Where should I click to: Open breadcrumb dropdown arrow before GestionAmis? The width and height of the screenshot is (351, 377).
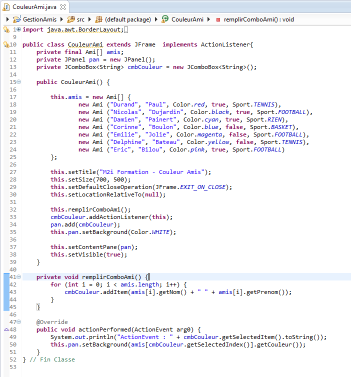pyautogui.click(x=7, y=19)
